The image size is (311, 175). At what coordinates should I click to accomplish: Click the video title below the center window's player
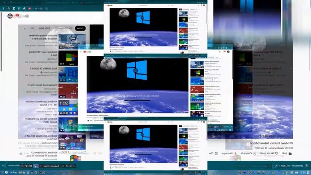pyautogui.click(x=98, y=115)
